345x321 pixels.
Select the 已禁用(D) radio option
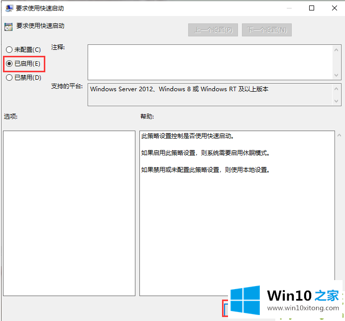9,78
